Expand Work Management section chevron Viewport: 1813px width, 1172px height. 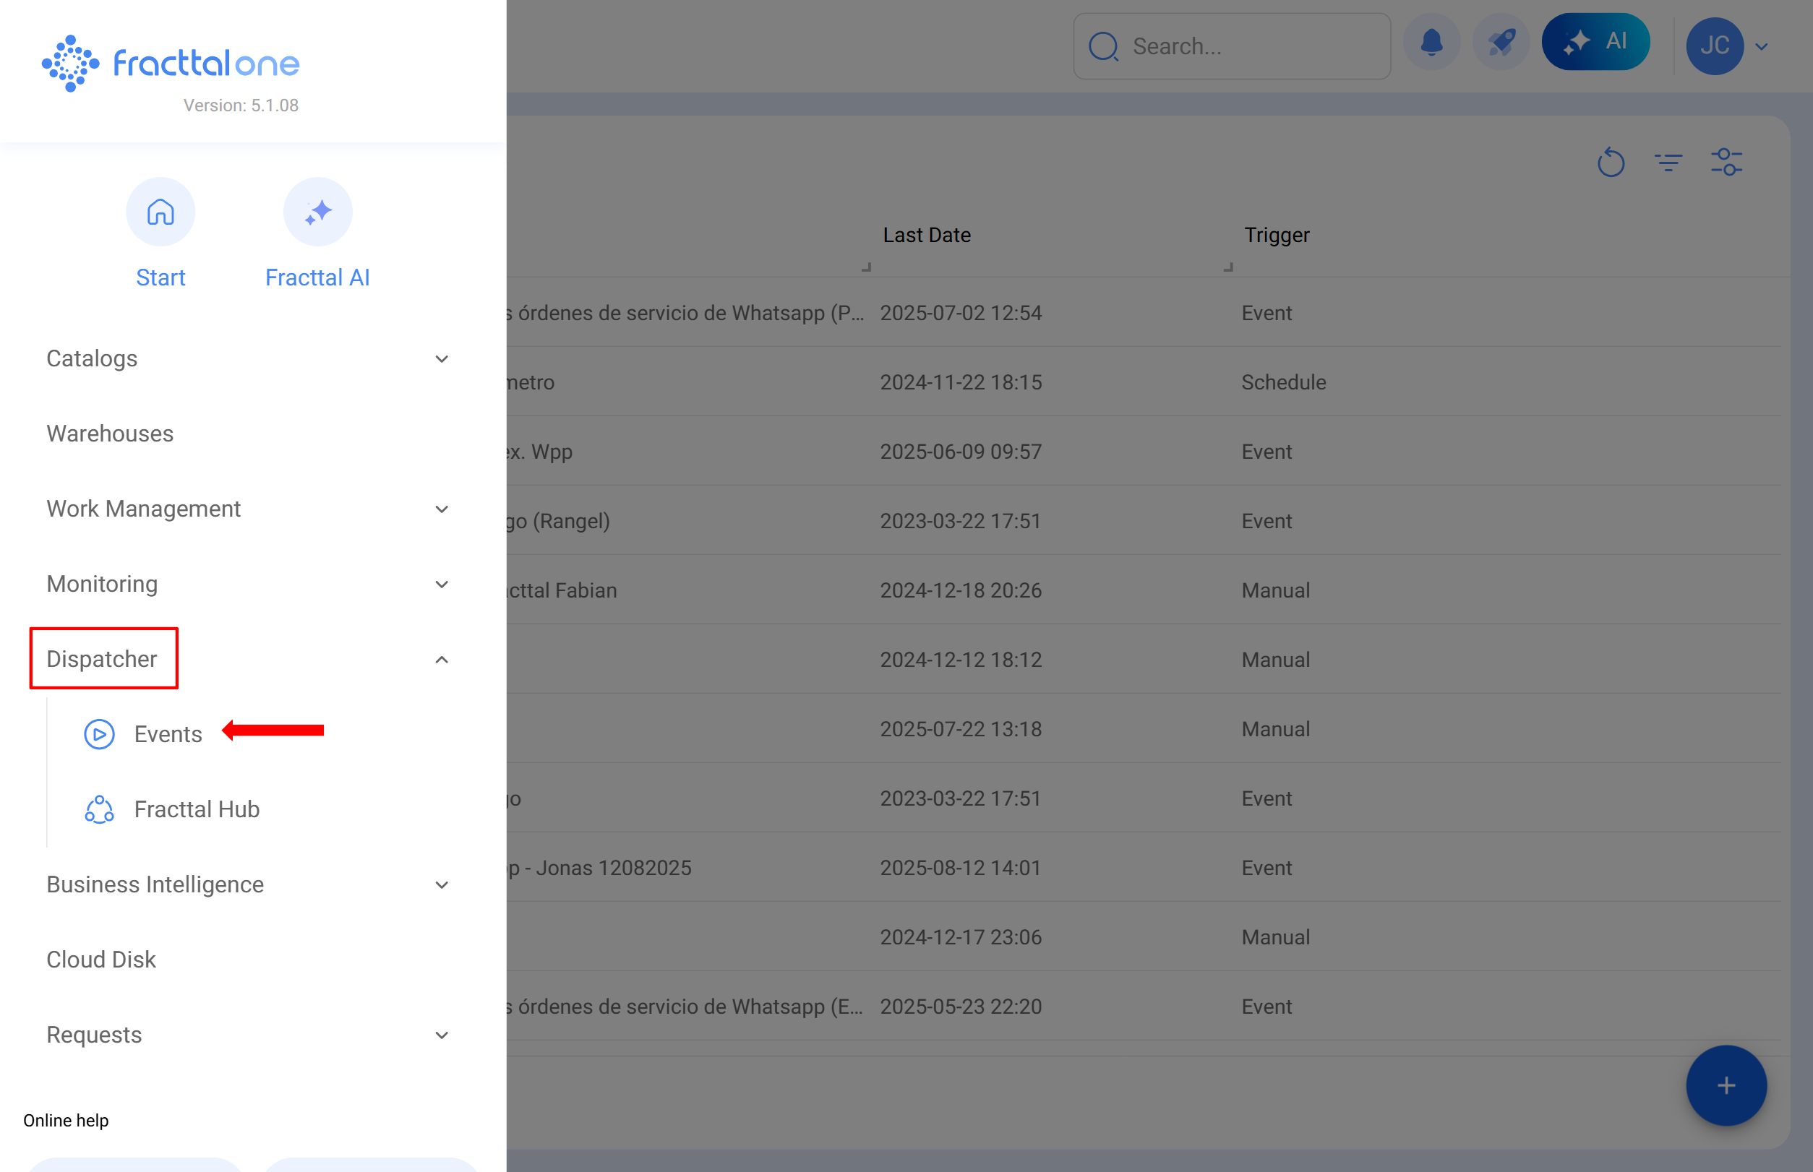pyautogui.click(x=442, y=509)
